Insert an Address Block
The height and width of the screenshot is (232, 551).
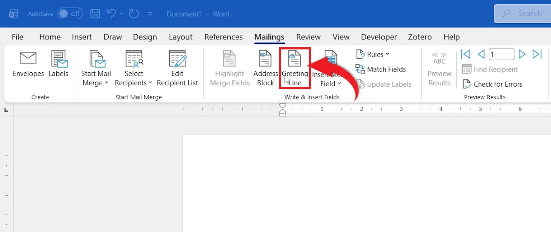pyautogui.click(x=265, y=69)
